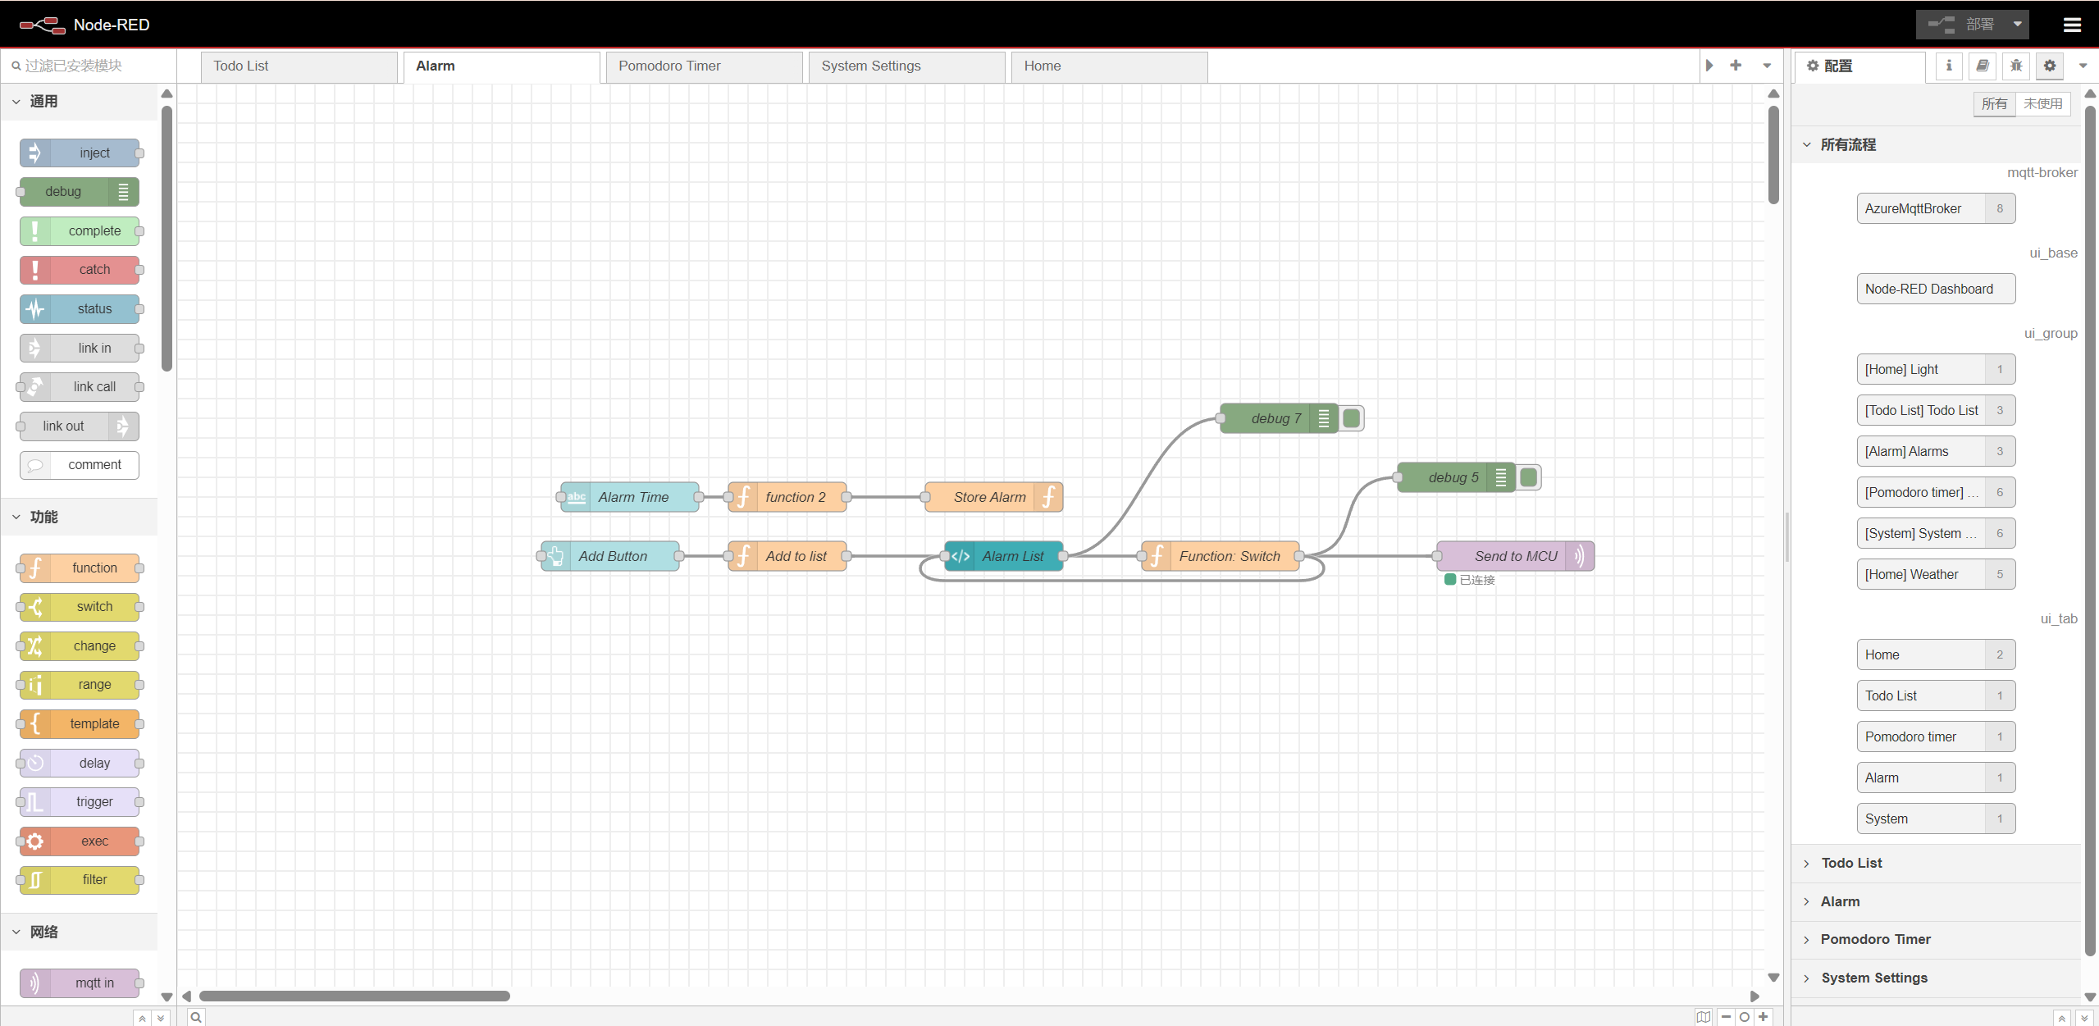Open the deploy options dropdown arrow
Screen dimensions: 2099x1026
[2017, 25]
